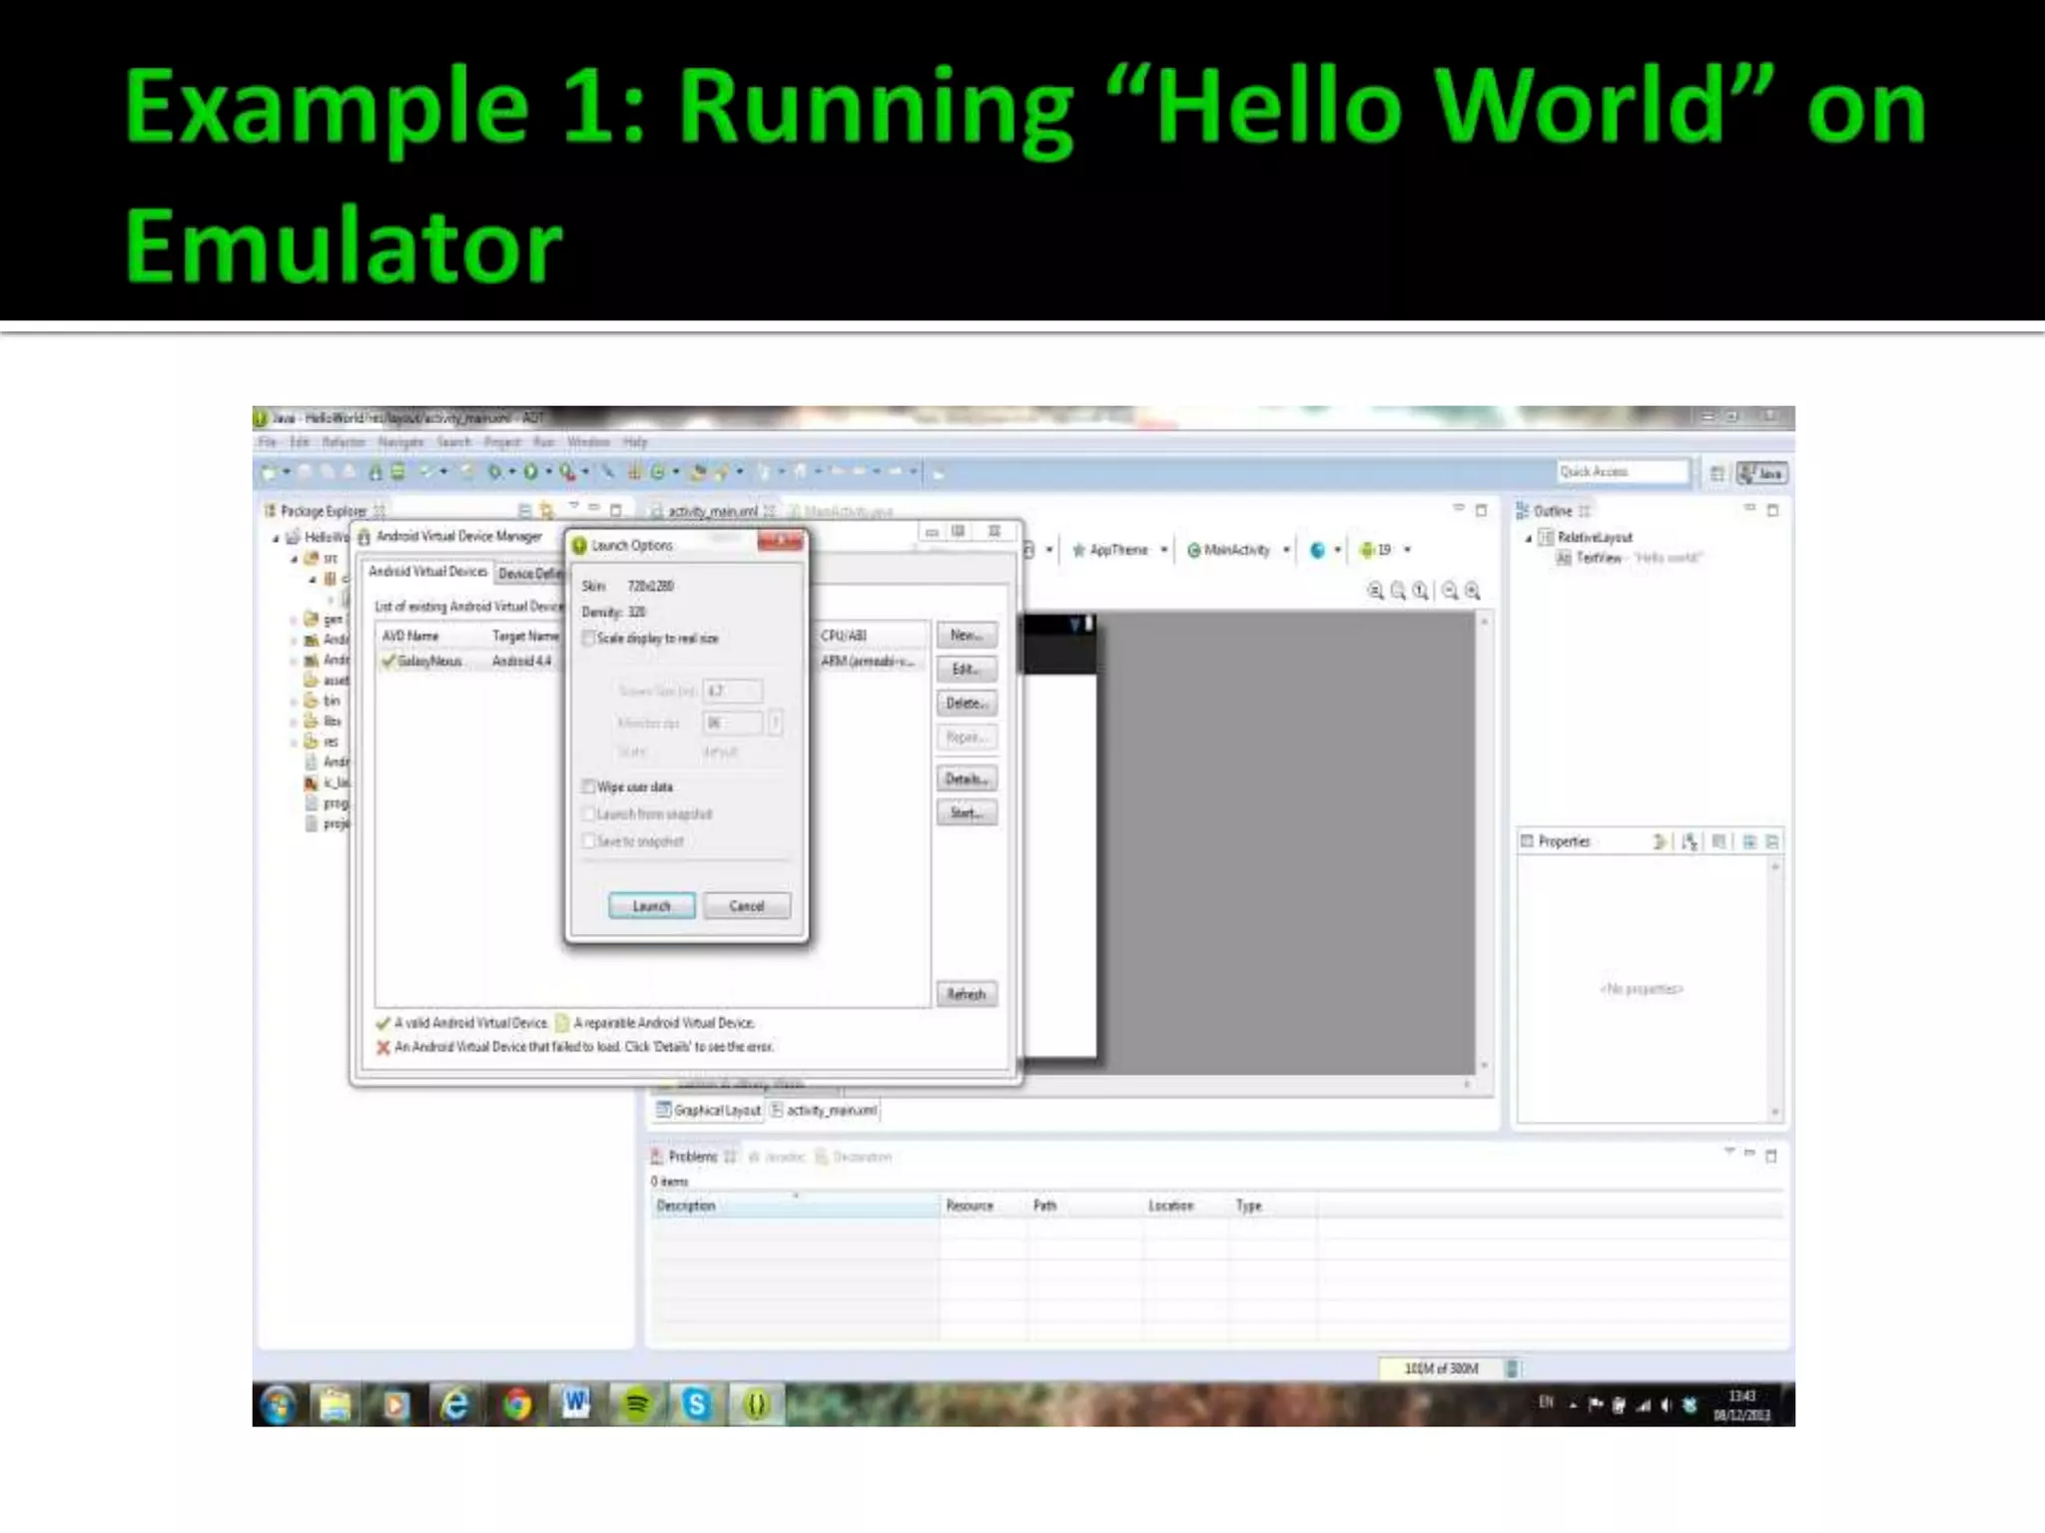The width and height of the screenshot is (2045, 1533).
Task: Click the Spotify icon in the taskbar
Action: [637, 1404]
